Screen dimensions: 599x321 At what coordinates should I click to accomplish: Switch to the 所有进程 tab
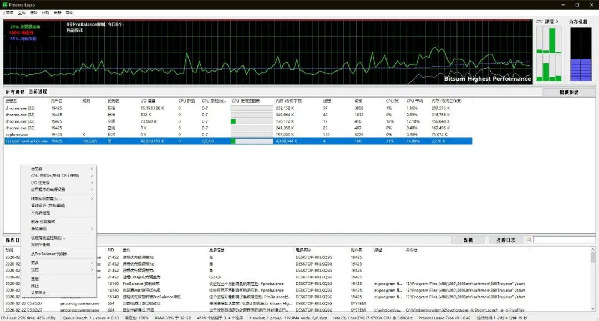pos(15,92)
